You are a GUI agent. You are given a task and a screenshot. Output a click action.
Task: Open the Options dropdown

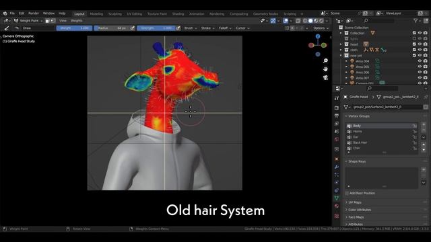click(321, 28)
